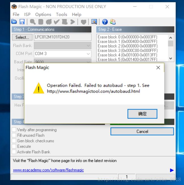Open the Help menu
The height and width of the screenshot is (185, 184).
[x=77, y=14]
